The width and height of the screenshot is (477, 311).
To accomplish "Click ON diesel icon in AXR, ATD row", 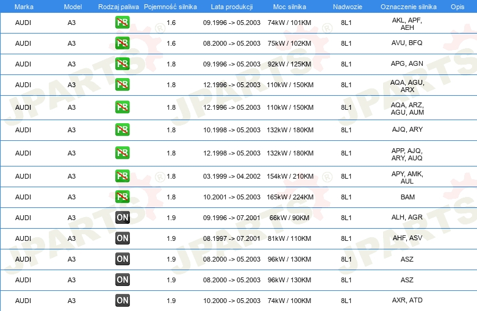I will 122,301.
